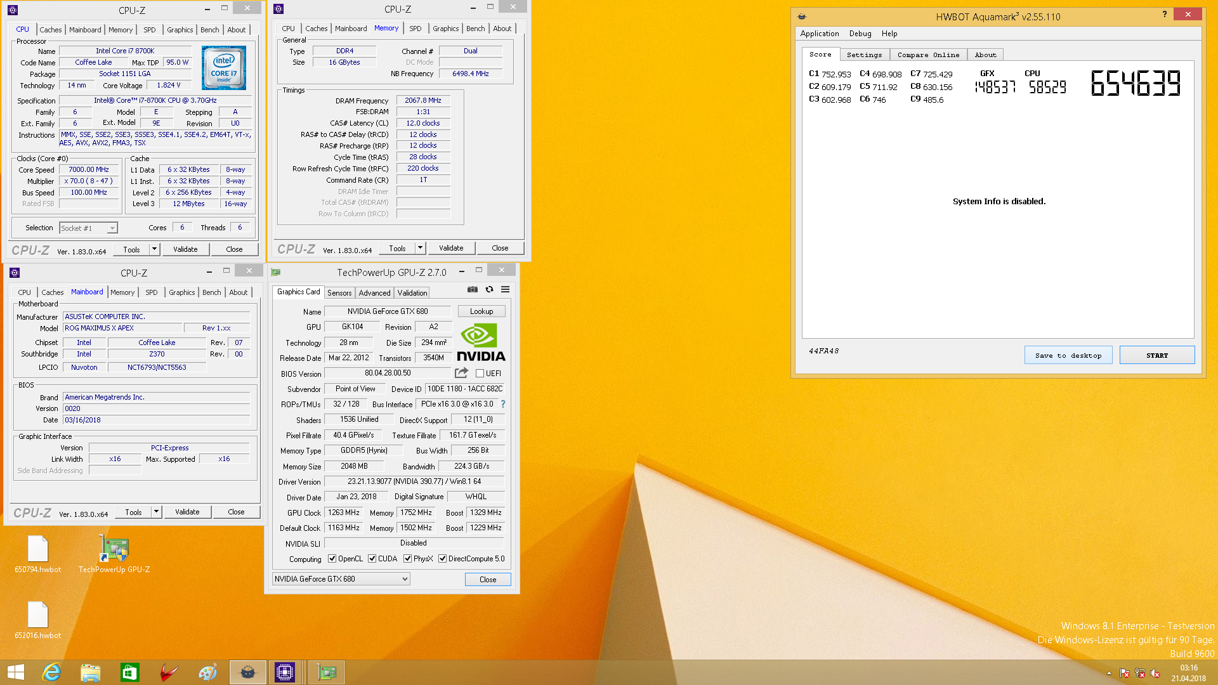The width and height of the screenshot is (1218, 685).
Task: Click the GPU-Z refresh icon
Action: pyautogui.click(x=489, y=289)
